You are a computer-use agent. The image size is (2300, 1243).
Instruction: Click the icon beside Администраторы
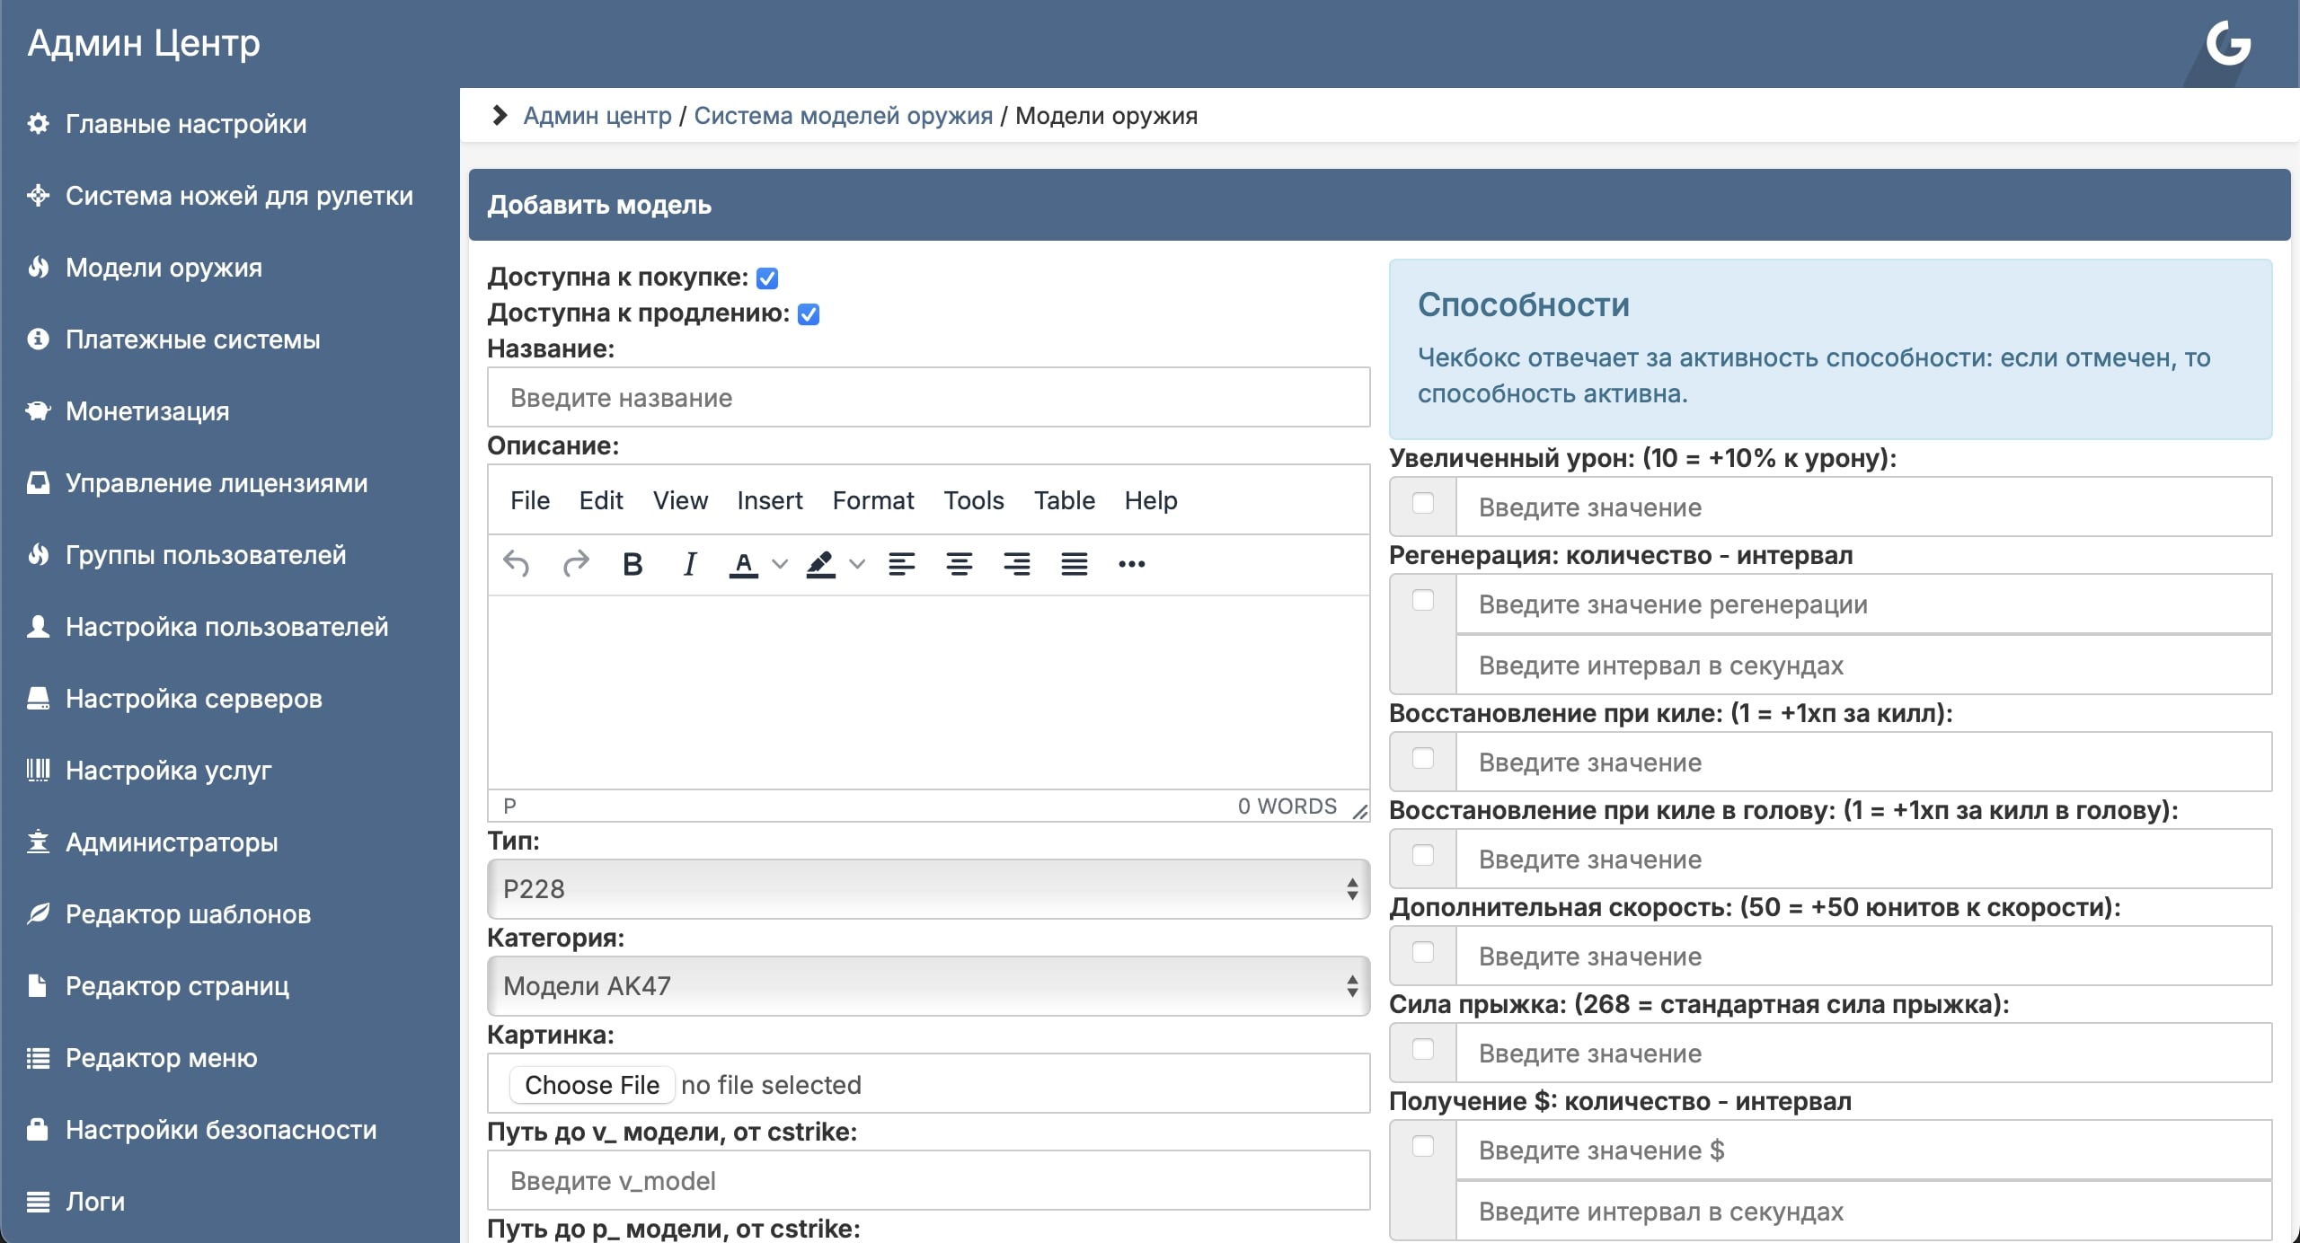38,842
